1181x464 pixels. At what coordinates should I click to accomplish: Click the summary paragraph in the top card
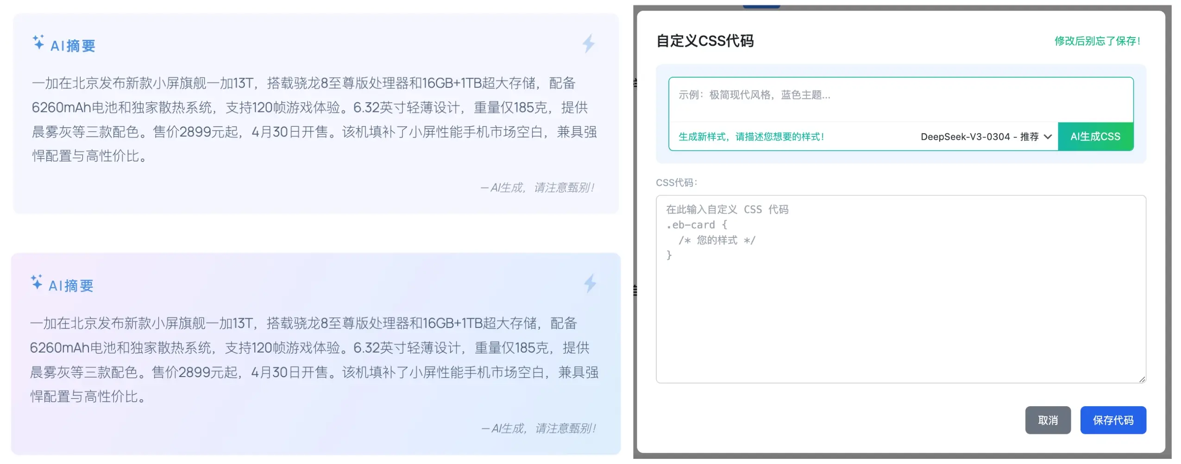(314, 119)
